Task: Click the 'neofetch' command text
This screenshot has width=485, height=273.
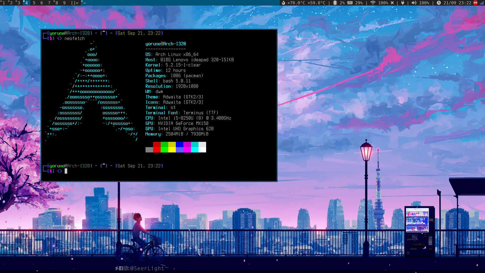Action: (75, 38)
